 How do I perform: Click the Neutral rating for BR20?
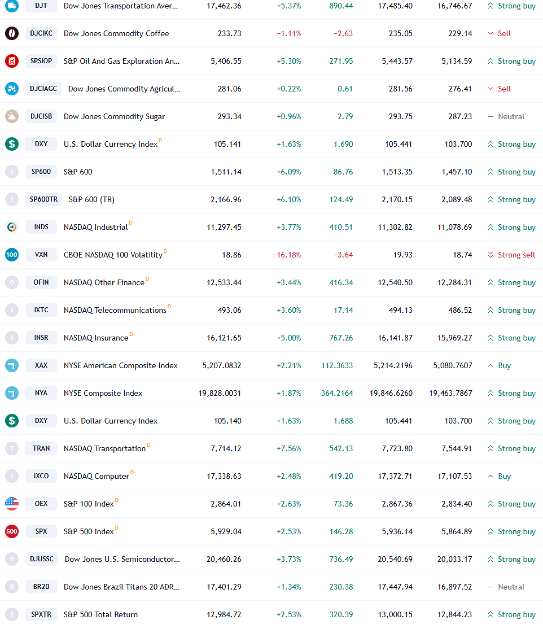506,587
